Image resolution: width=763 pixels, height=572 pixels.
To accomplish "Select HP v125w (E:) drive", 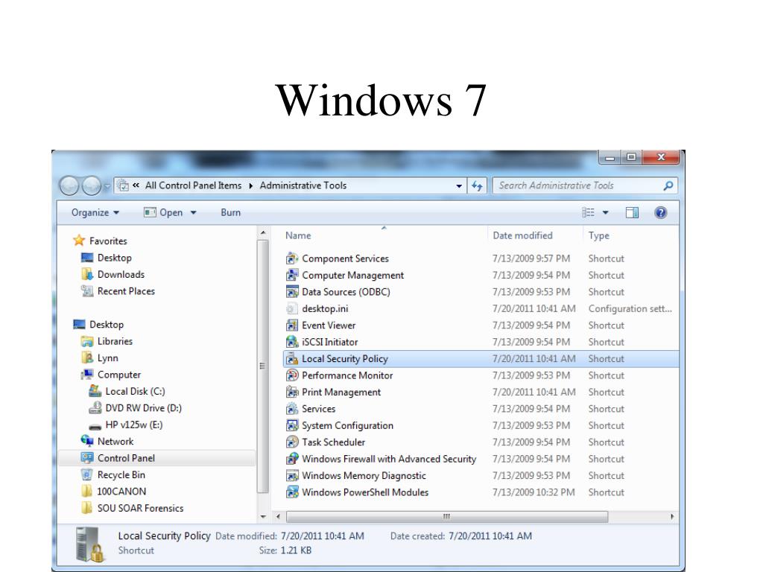I will pos(134,425).
